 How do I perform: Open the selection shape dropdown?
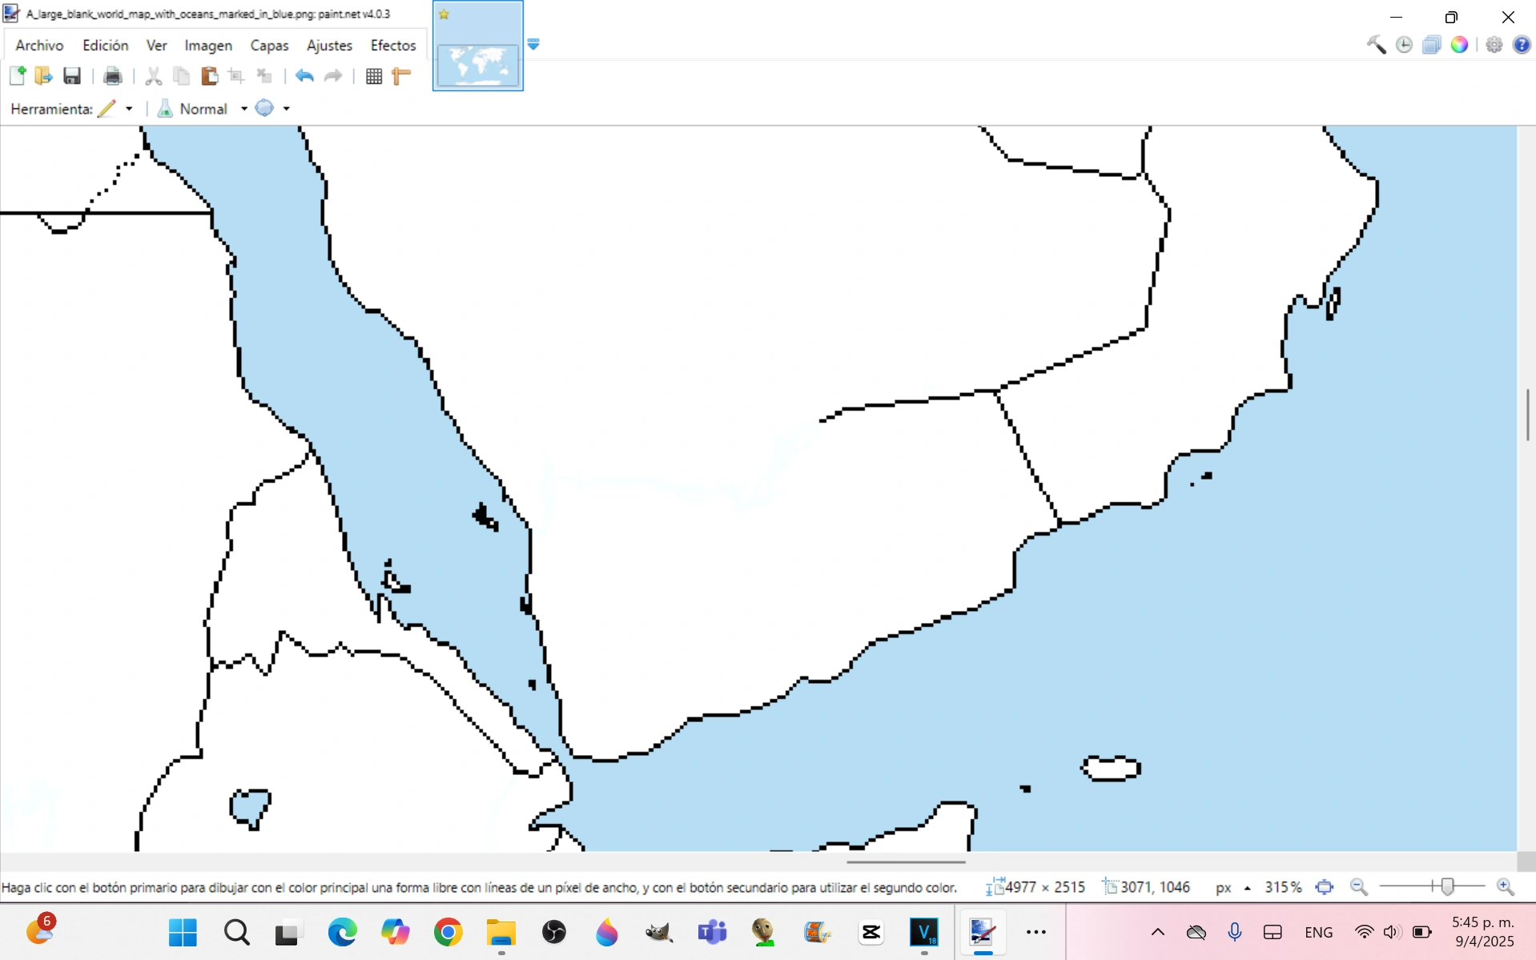click(x=285, y=108)
